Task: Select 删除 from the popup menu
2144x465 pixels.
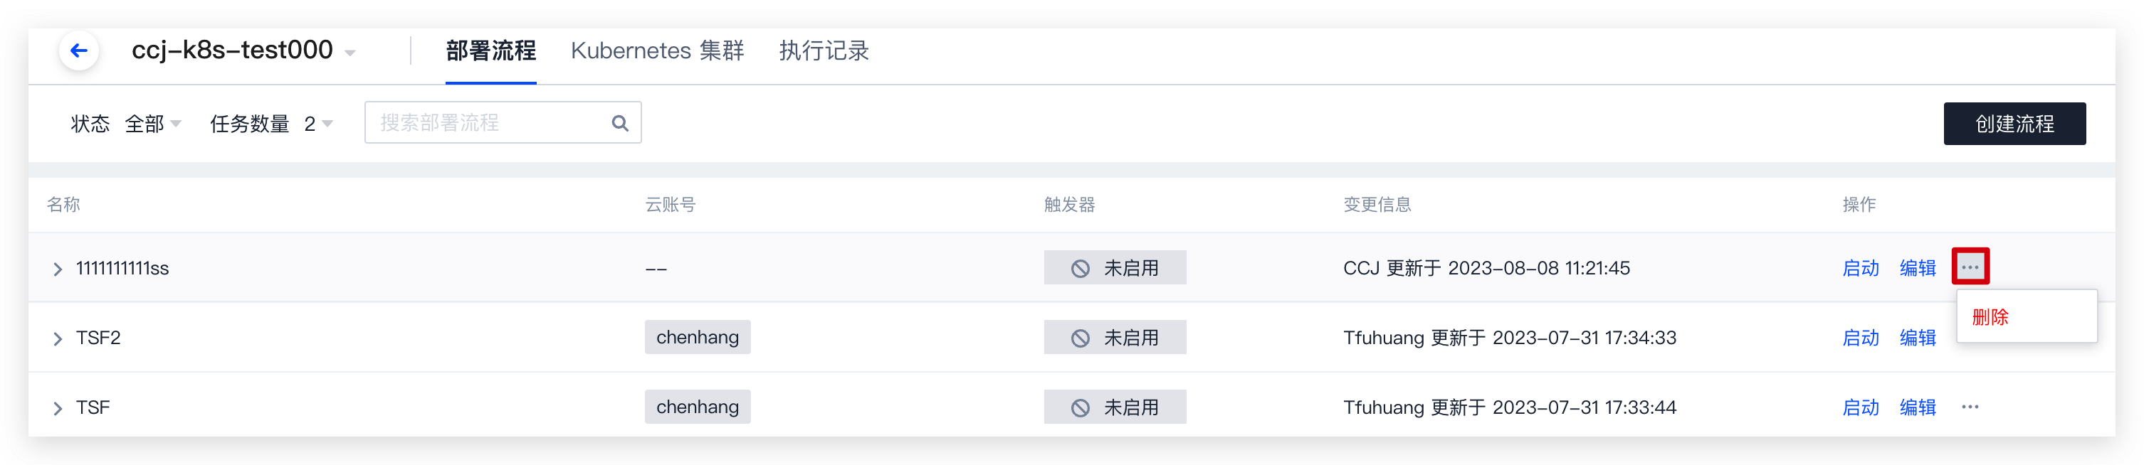Action: [1990, 317]
